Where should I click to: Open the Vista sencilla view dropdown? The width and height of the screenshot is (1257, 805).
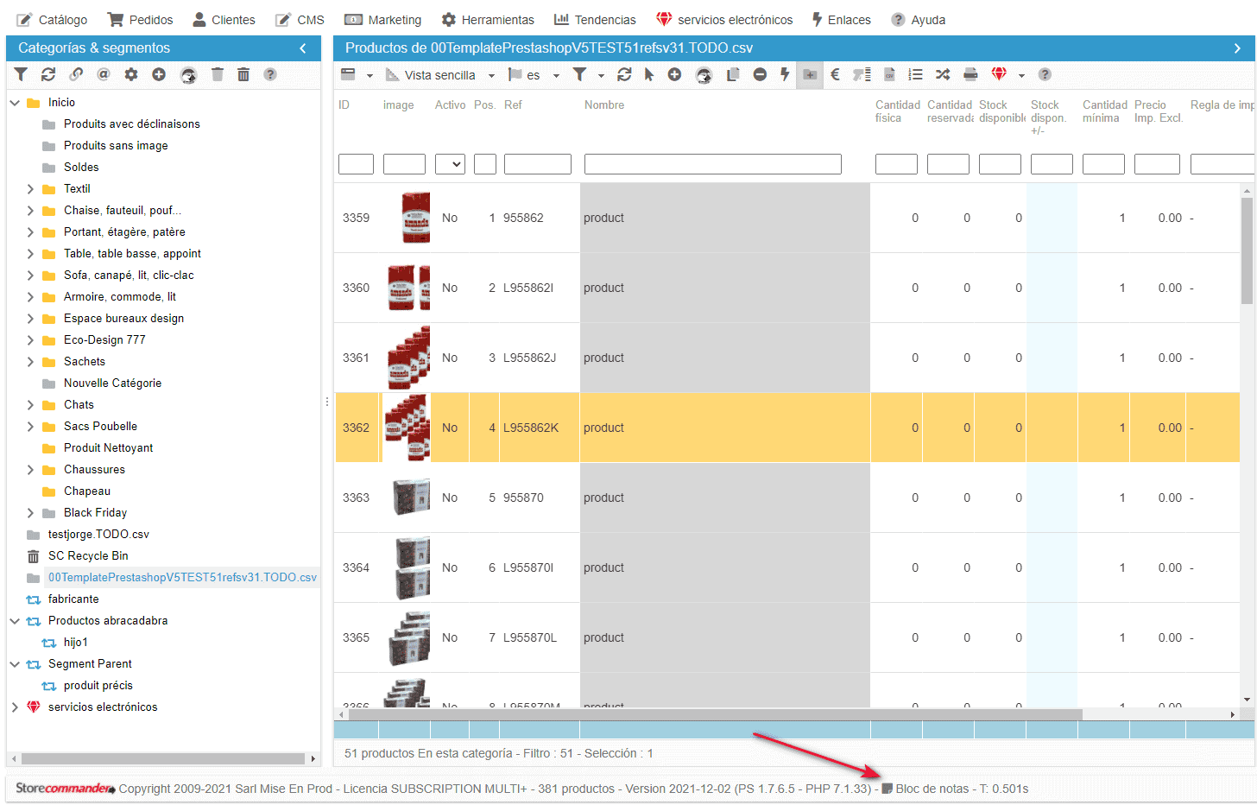(440, 75)
